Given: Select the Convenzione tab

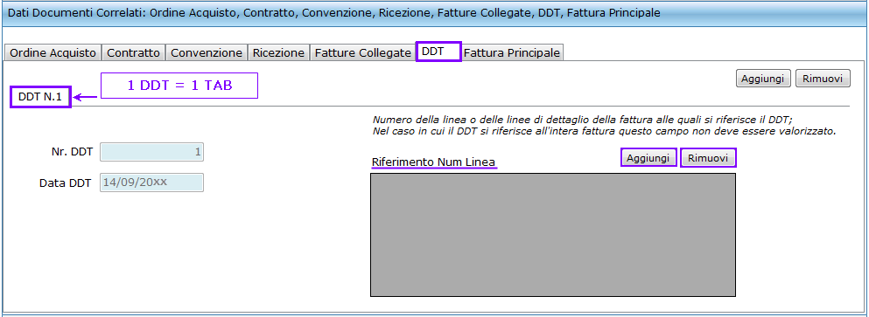Looking at the screenshot, I should pyautogui.click(x=207, y=53).
